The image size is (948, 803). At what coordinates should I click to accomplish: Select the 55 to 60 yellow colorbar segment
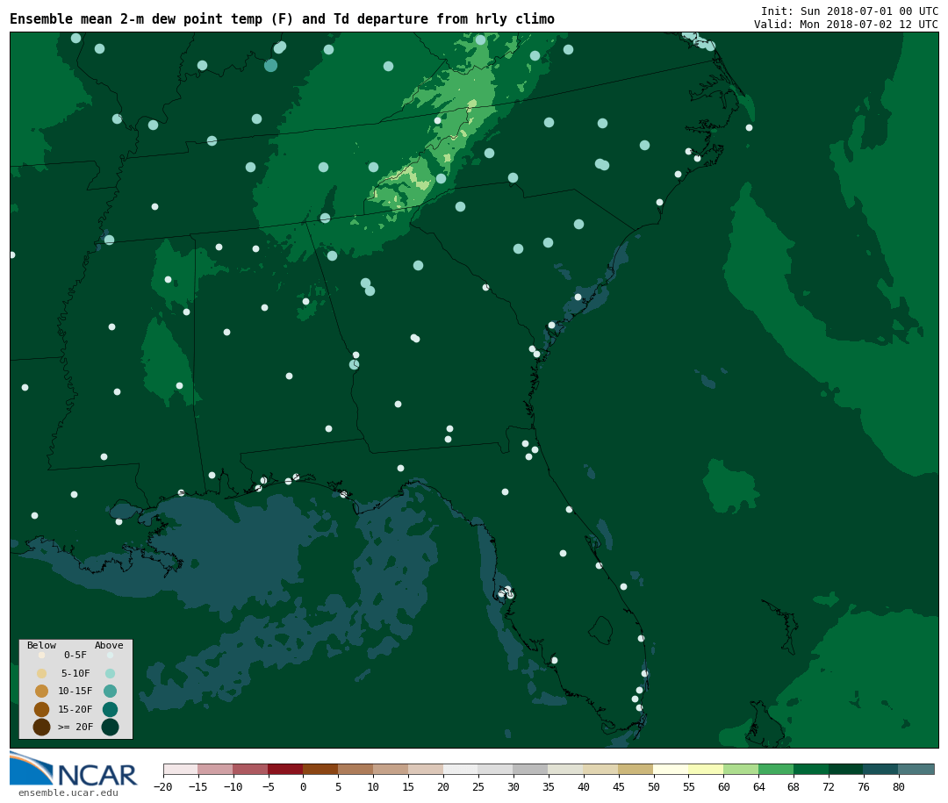[x=707, y=769]
